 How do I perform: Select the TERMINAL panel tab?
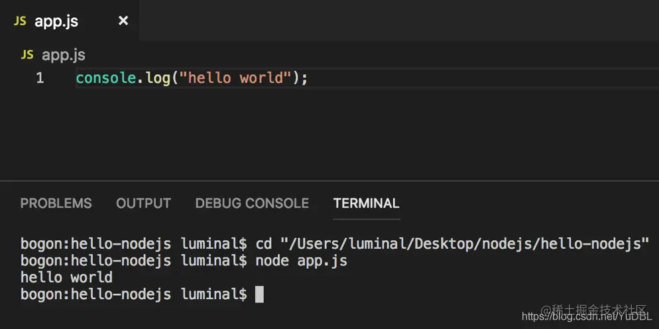366,203
